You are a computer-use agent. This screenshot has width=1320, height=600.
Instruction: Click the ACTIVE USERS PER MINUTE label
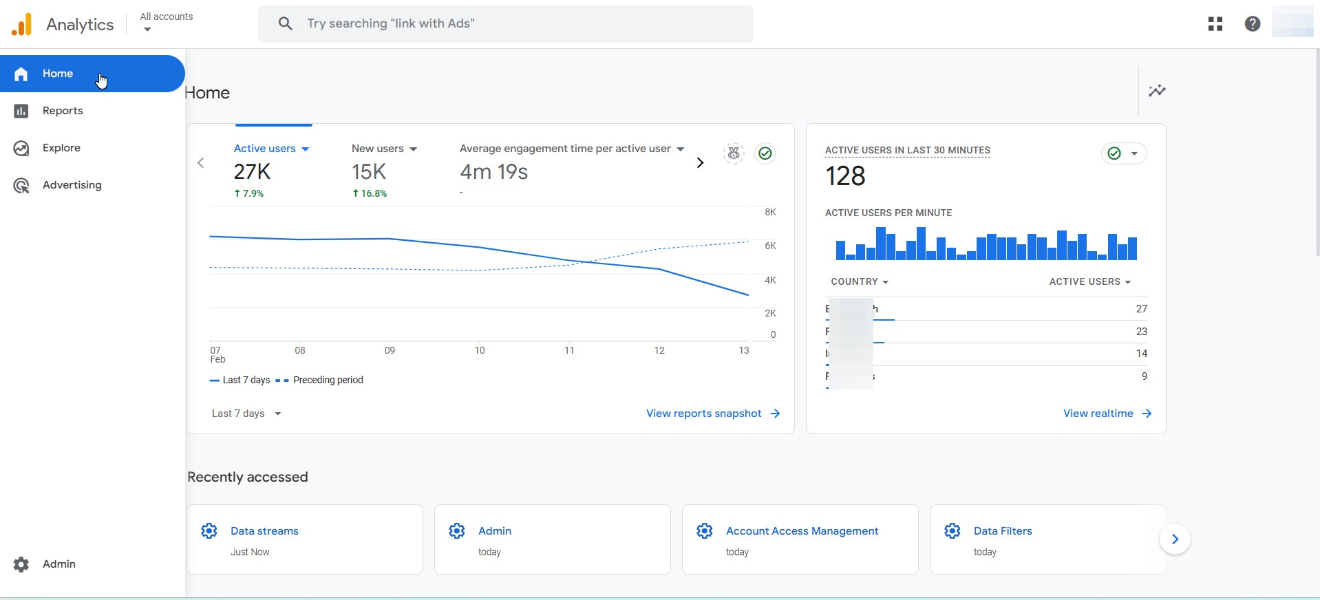tap(888, 213)
